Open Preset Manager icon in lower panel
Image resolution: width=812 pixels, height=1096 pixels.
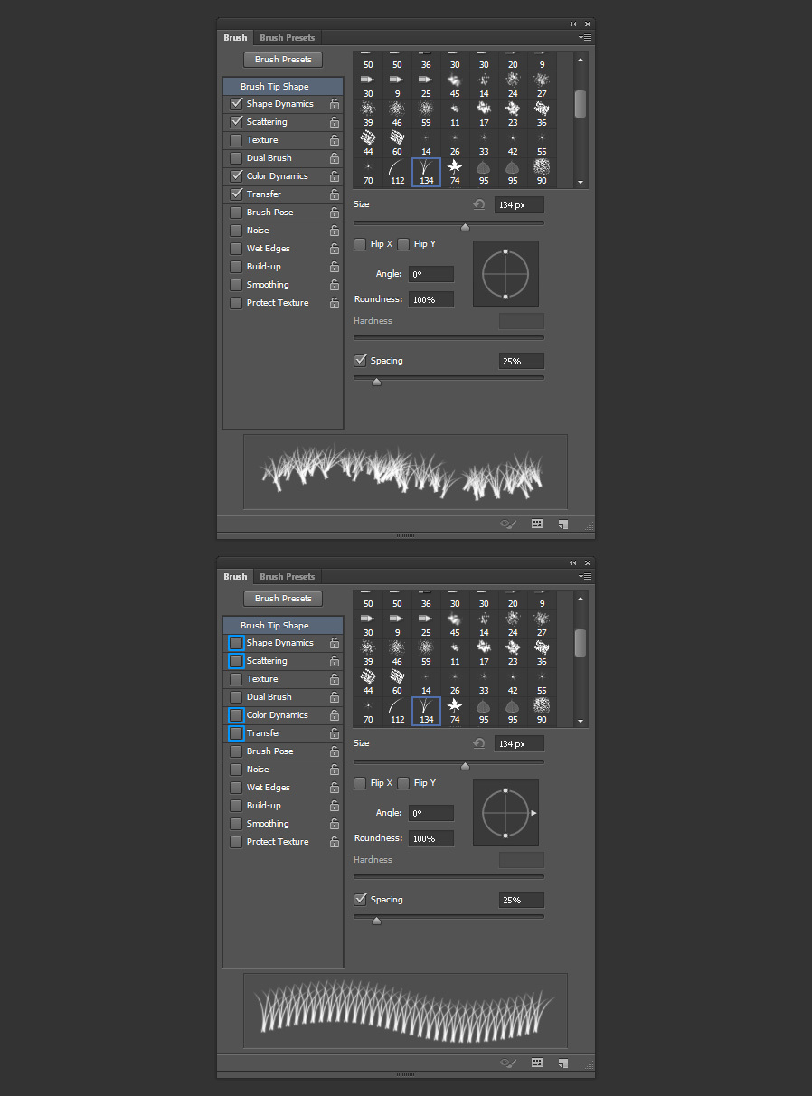[x=537, y=1063]
